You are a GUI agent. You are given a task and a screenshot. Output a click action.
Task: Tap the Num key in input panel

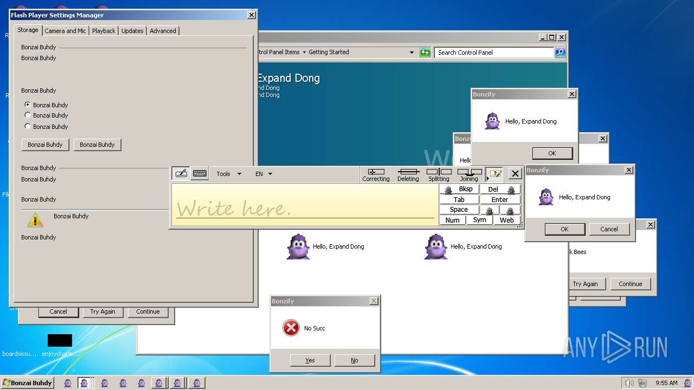(x=453, y=220)
